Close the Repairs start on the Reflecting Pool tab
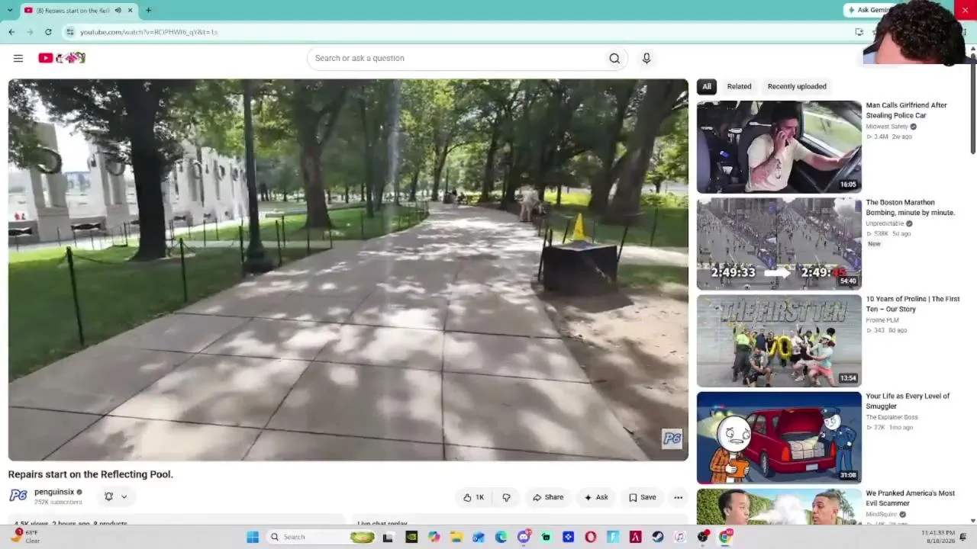This screenshot has width=977, height=549. [130, 10]
